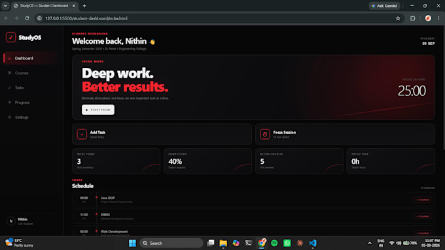Select the StudyOS Student Dashboard tab
The height and width of the screenshot is (250, 445).
pos(44,6)
